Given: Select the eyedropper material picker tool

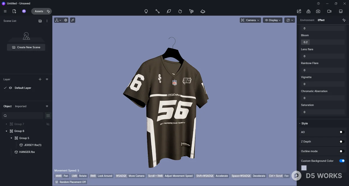Looking at the screenshot, I should pos(73,20).
